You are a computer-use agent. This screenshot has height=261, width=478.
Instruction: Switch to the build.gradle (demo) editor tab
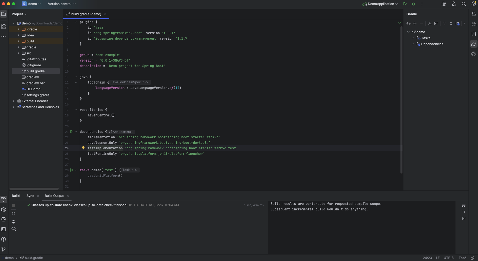point(86,14)
